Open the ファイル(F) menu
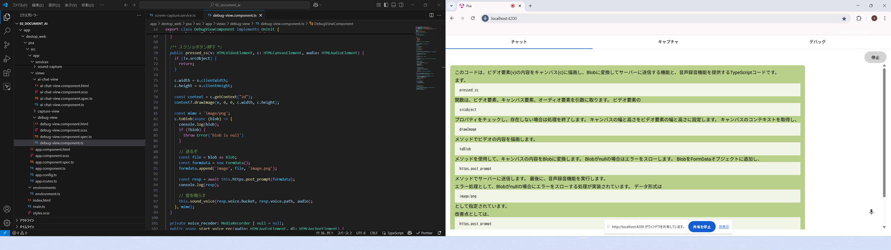This screenshot has width=891, height=250. (x=20, y=5)
